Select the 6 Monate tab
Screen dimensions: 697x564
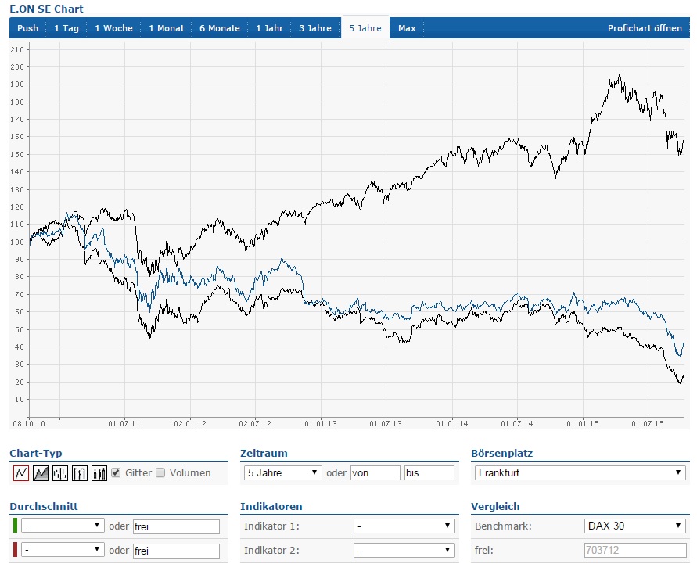(x=220, y=28)
